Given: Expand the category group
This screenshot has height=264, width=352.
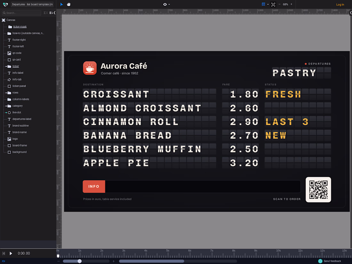Looking at the screenshot, I should pos(6,106).
